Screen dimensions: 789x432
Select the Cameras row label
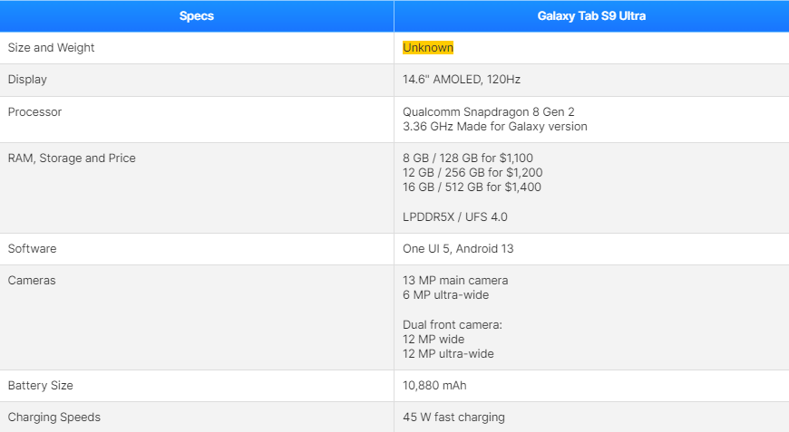[31, 280]
